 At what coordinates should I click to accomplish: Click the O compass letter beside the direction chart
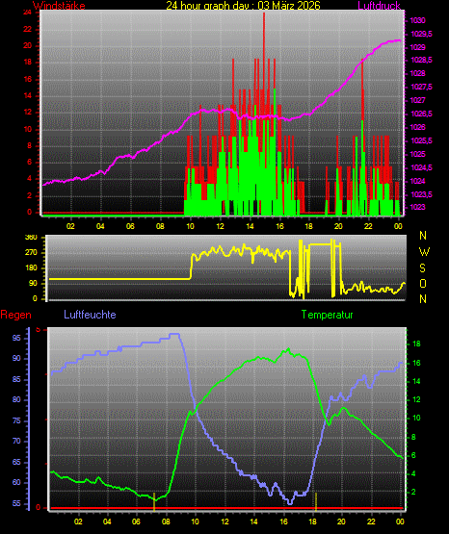(x=423, y=283)
